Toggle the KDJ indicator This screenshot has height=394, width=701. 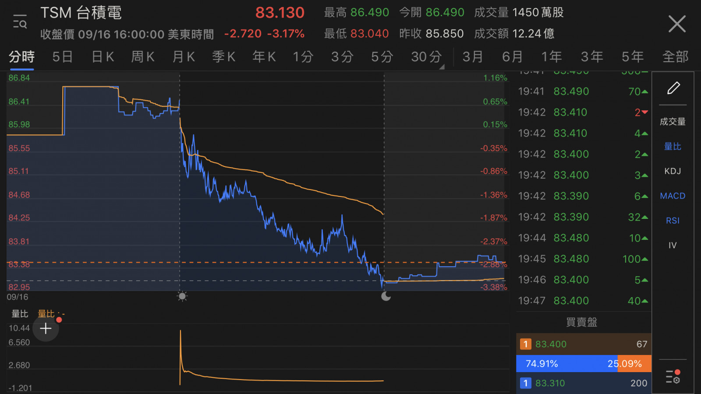[x=673, y=171]
